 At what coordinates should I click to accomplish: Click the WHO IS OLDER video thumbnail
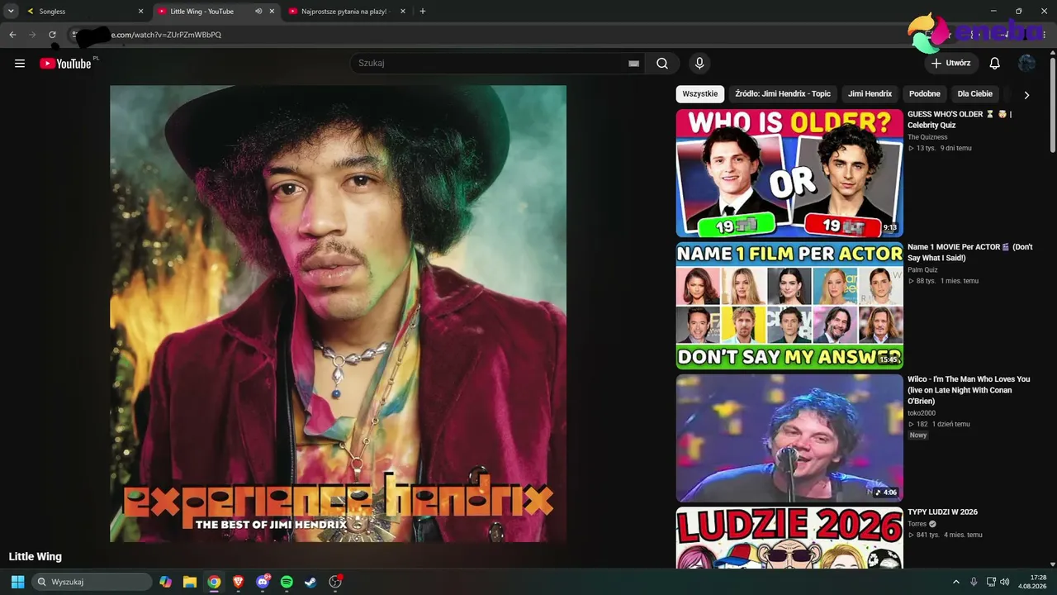pyautogui.click(x=789, y=174)
